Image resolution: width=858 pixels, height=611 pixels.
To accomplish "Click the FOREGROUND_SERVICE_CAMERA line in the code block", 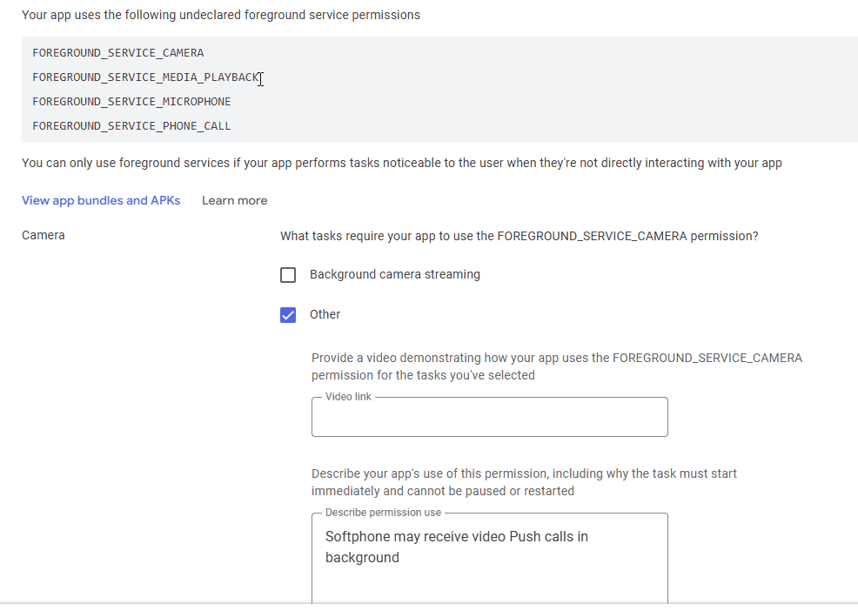I will pos(118,53).
